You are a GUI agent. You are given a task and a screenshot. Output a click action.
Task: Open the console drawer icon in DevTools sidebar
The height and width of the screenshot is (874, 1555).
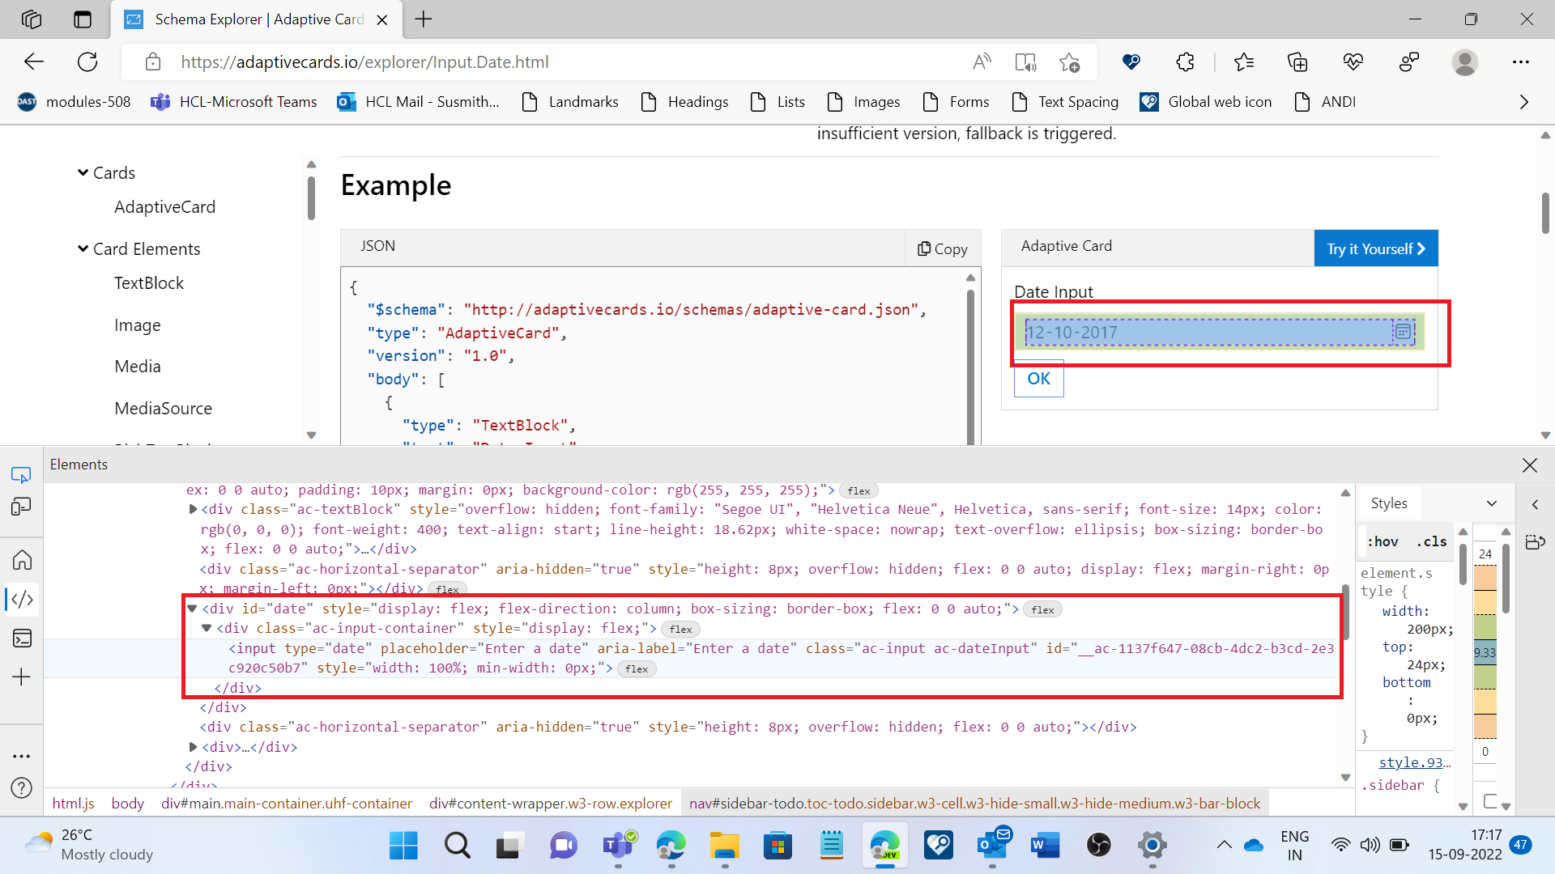pos(22,639)
